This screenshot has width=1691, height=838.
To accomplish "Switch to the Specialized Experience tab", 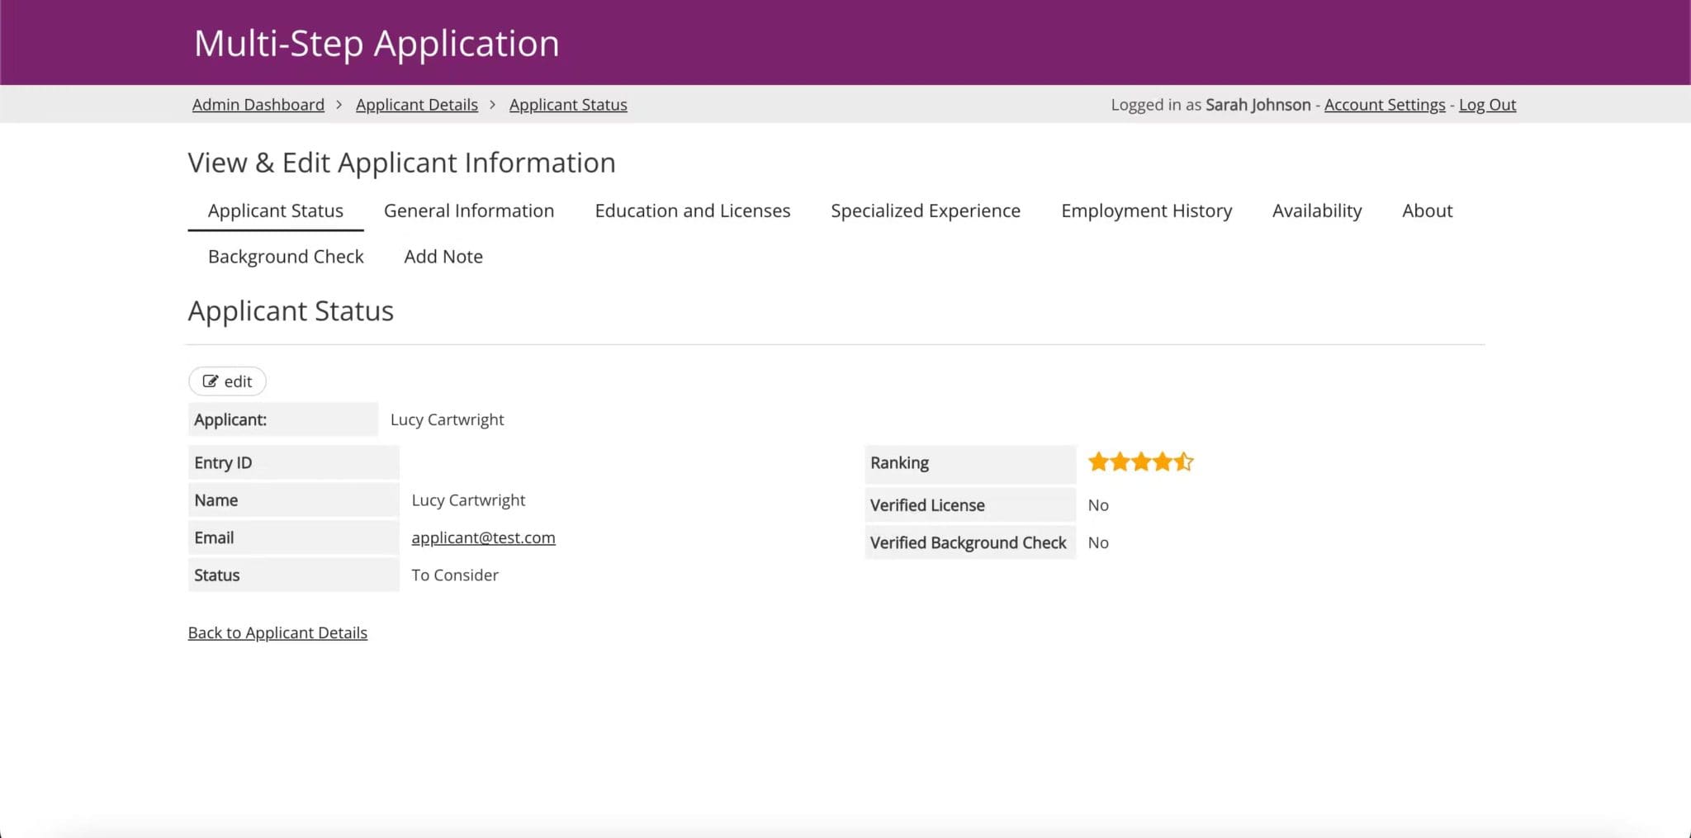I will point(925,211).
